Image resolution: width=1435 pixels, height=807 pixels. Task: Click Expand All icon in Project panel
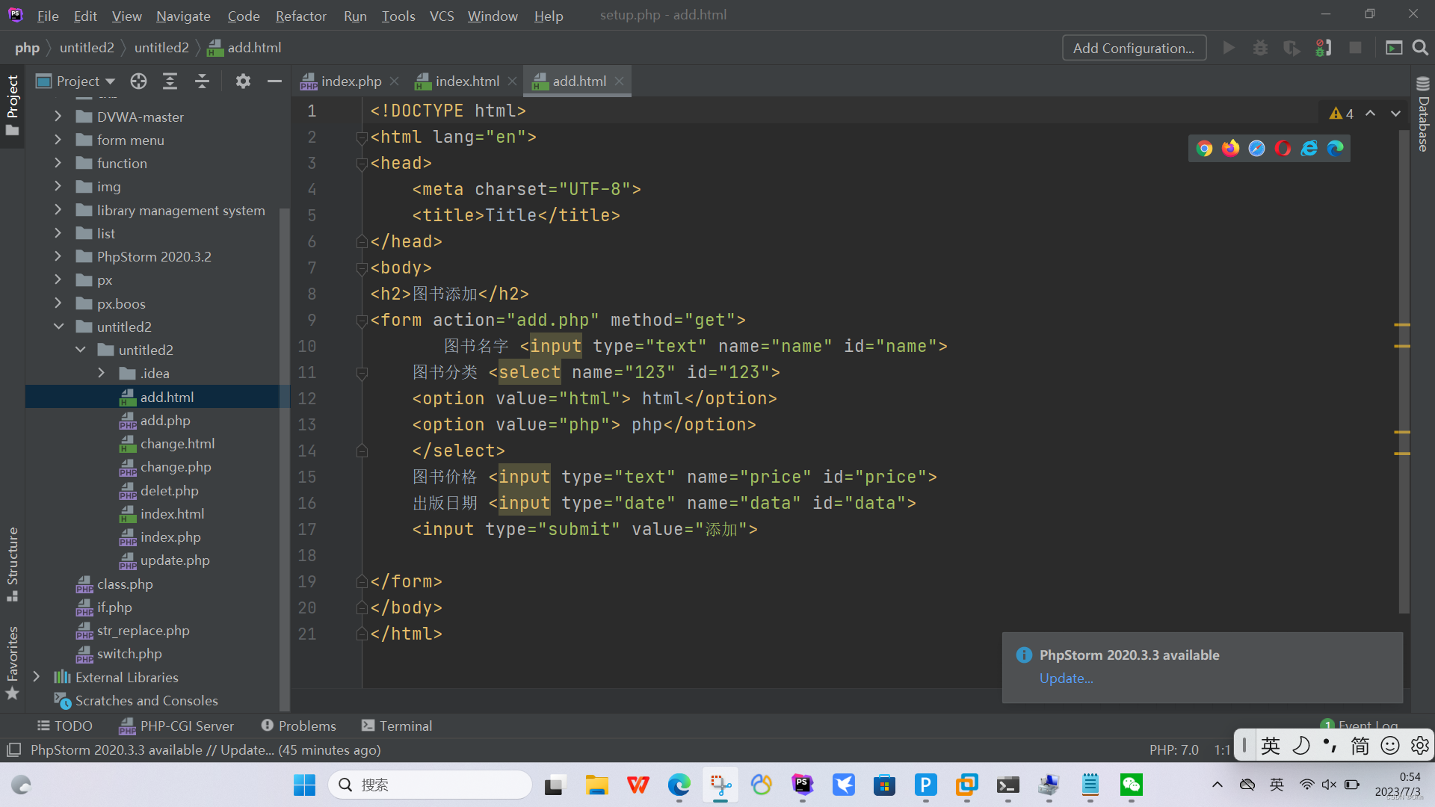point(170,81)
